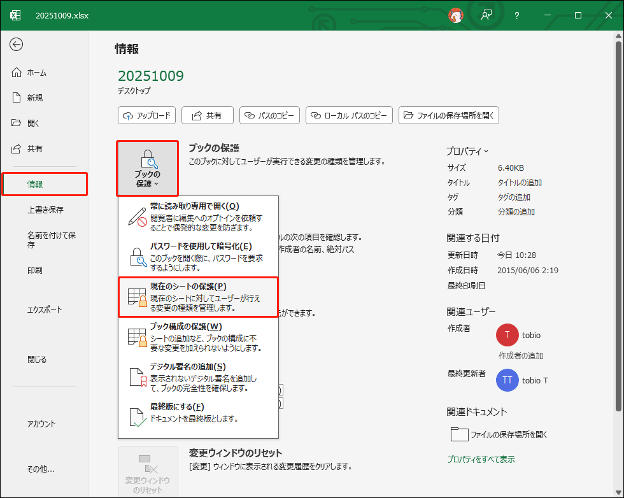Select デジタル署名の追加 option
Viewport: 624px width, 498px height.
198,377
